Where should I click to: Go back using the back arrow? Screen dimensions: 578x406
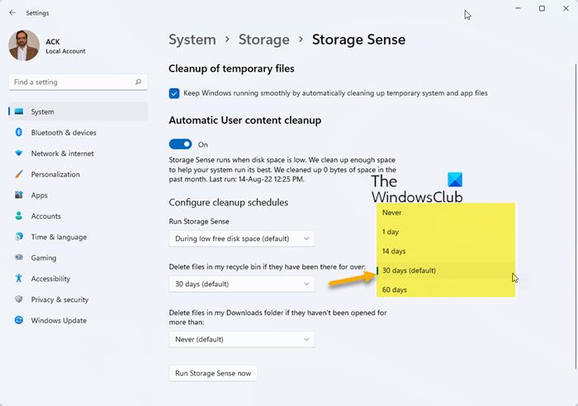click(x=12, y=12)
